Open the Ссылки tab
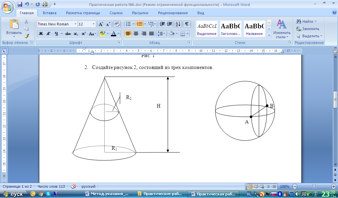 click(116, 13)
